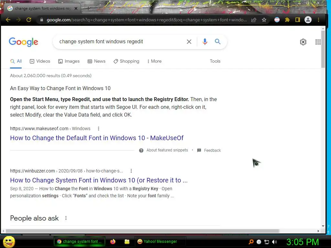Open the volume speaker tray icon
Screen dimensions: 331x248
point(274,242)
